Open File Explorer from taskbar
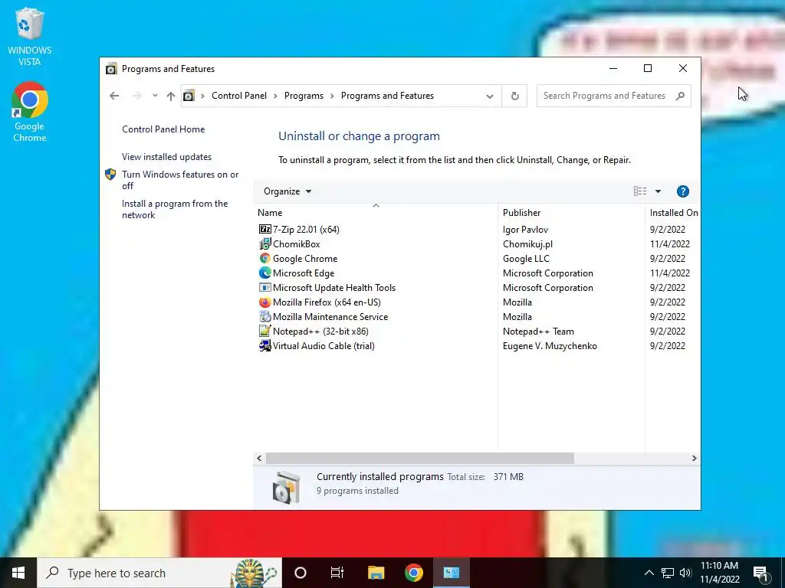The image size is (785, 588). point(376,573)
